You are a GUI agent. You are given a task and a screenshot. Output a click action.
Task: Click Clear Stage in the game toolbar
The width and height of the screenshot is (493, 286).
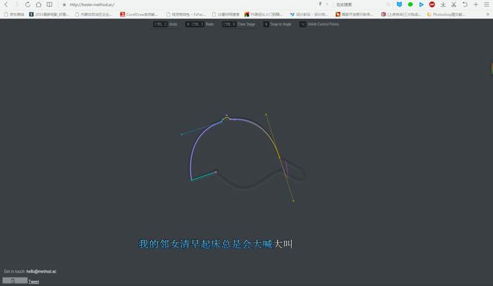tap(239, 24)
